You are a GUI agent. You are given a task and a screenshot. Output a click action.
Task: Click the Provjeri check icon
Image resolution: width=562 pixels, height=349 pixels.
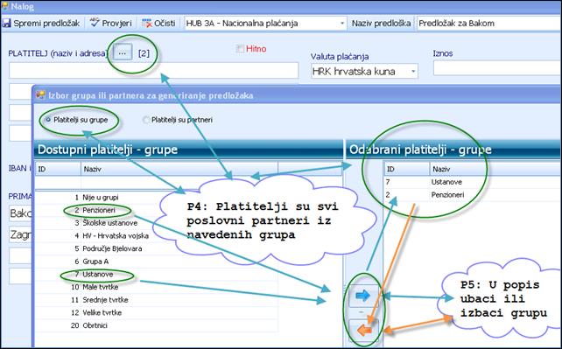95,23
